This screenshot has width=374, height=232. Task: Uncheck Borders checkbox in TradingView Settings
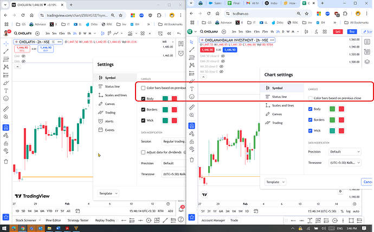pos(143,109)
